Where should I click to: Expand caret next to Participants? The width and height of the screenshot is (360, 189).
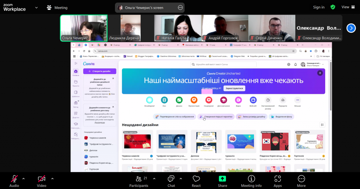click(154, 179)
